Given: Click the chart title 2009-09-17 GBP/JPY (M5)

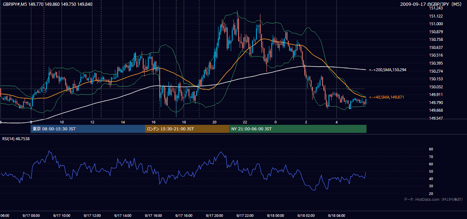Looking at the screenshot, I should tap(431, 4).
